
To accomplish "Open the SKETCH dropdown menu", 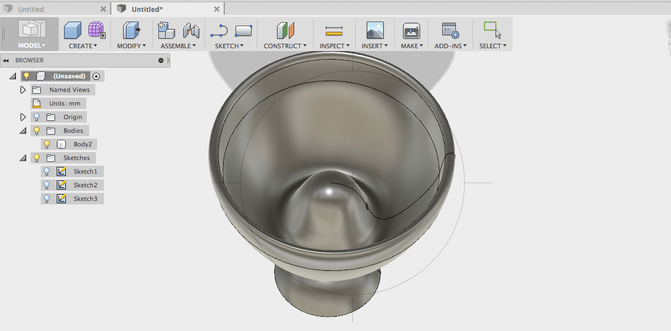I will pyautogui.click(x=229, y=46).
